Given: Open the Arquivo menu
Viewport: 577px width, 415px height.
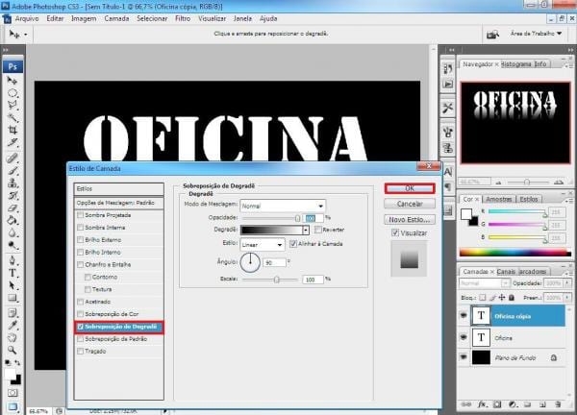Looking at the screenshot, I should coord(27,18).
